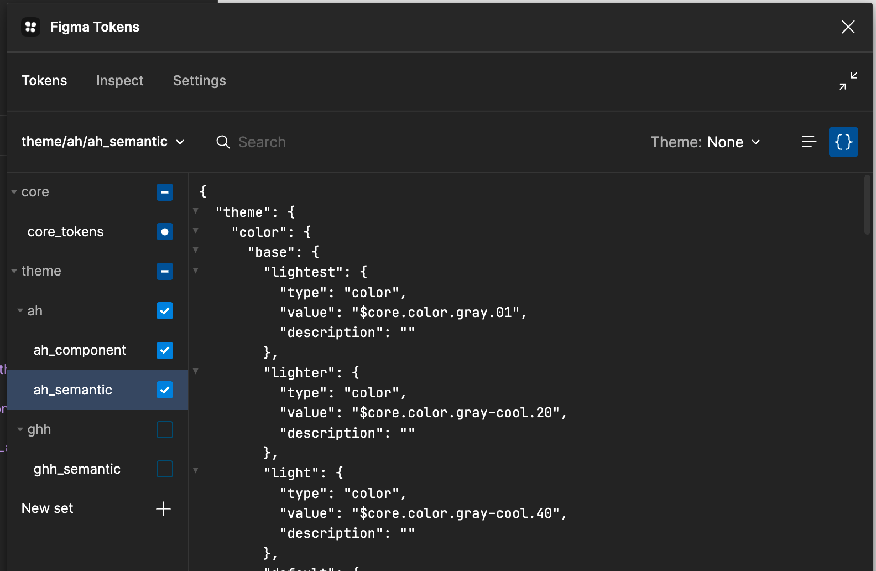Open the Settings tab
The image size is (876, 571).
tap(200, 81)
